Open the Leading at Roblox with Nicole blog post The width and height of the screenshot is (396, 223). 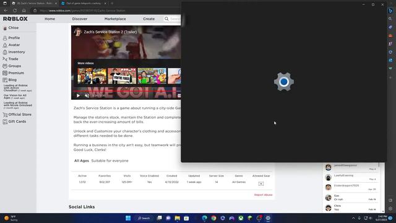18,105
